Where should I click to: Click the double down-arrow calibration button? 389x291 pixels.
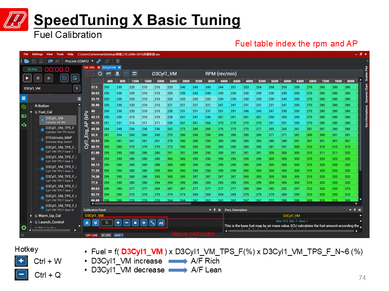point(95,223)
